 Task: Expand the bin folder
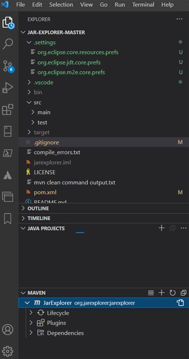click(x=29, y=92)
